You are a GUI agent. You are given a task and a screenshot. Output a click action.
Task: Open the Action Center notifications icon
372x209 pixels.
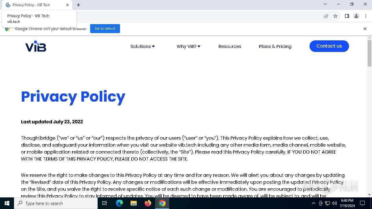pyautogui.click(x=362, y=203)
